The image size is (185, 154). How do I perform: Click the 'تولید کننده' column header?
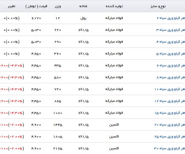pyautogui.click(x=114, y=6)
